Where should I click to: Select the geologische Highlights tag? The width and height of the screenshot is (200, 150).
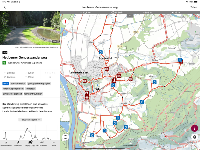pyautogui.click(x=39, y=83)
